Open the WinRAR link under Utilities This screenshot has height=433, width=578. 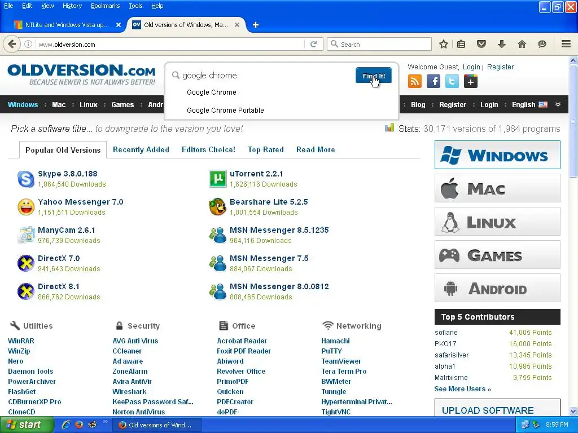click(21, 341)
